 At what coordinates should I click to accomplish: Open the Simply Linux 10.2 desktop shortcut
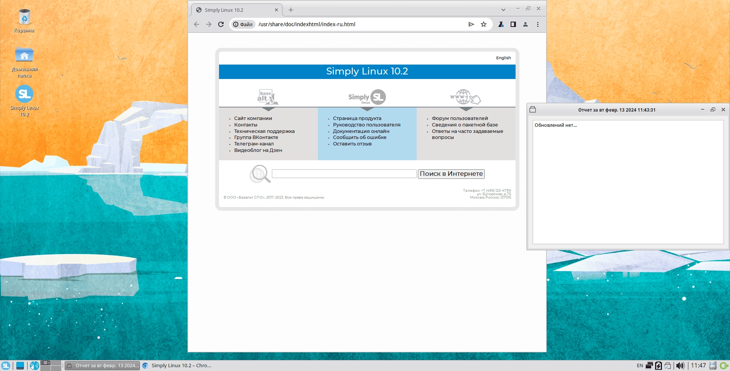coord(24,100)
